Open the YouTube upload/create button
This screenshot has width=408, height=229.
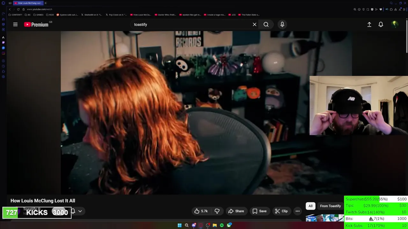click(x=369, y=24)
